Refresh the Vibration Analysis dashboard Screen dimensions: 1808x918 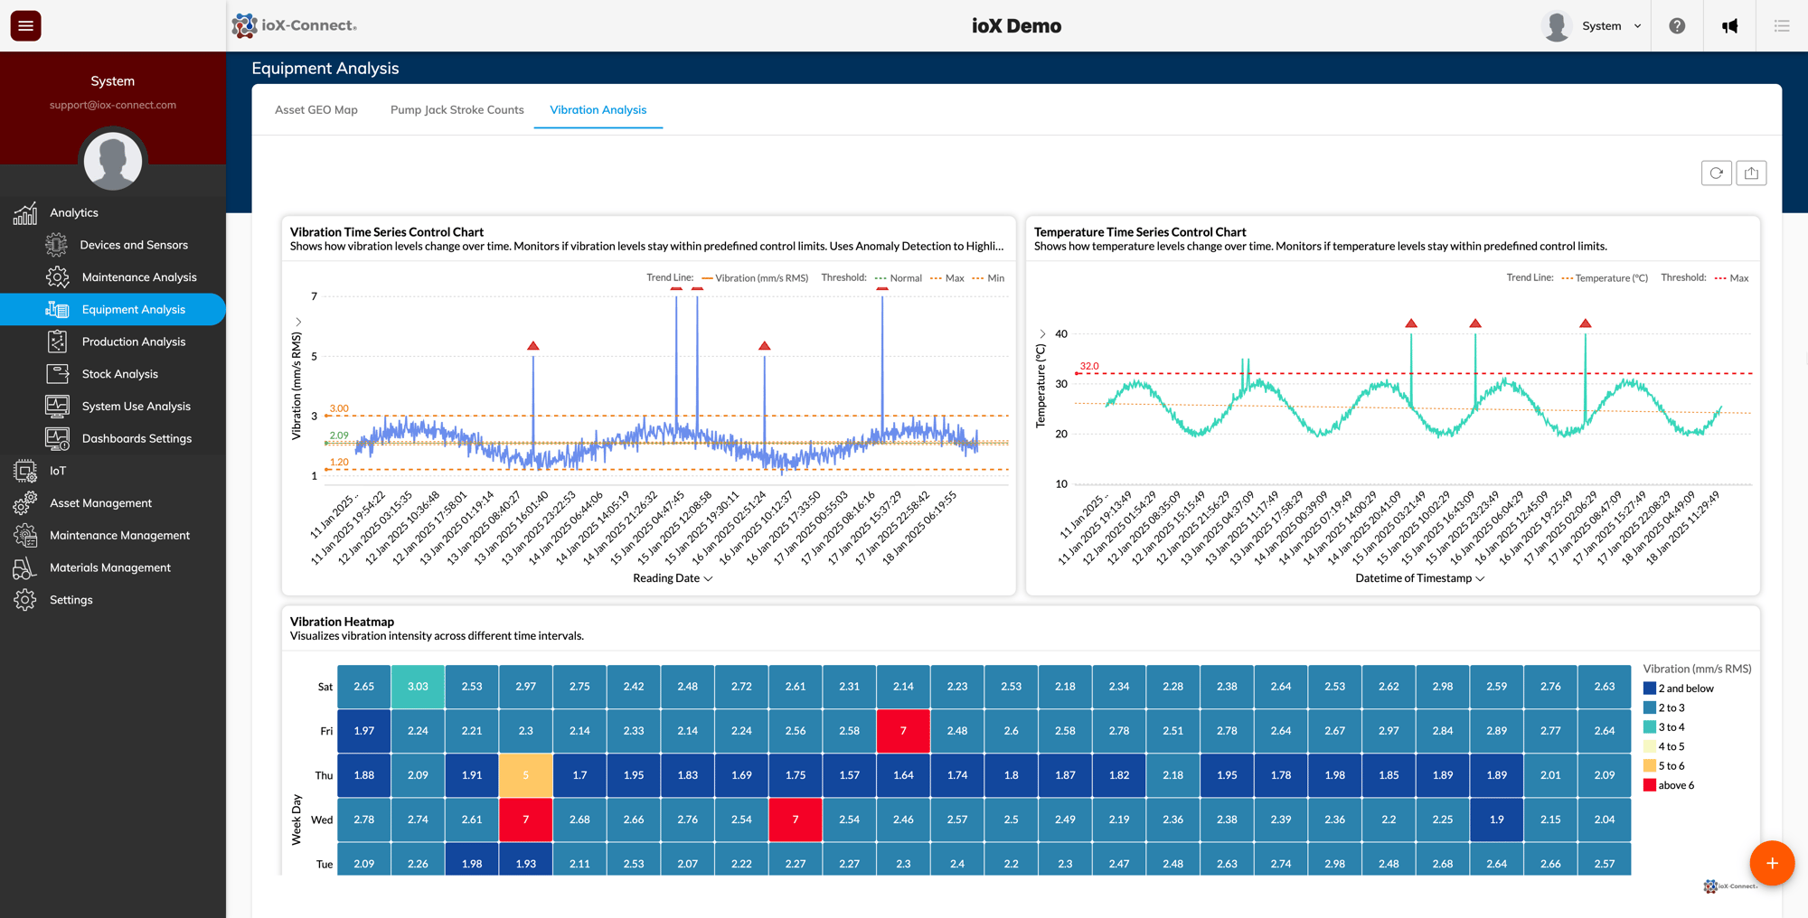pyautogui.click(x=1716, y=173)
